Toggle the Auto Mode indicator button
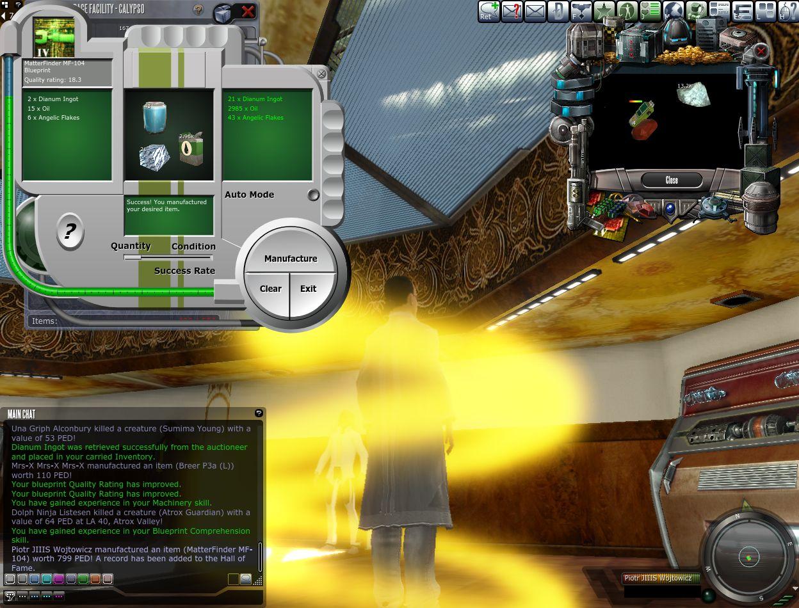The height and width of the screenshot is (608, 799). 313,195
